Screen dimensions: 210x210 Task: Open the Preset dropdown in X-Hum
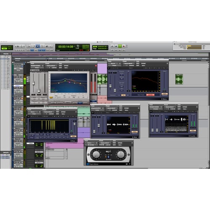pyautogui.click(x=48, y=112)
